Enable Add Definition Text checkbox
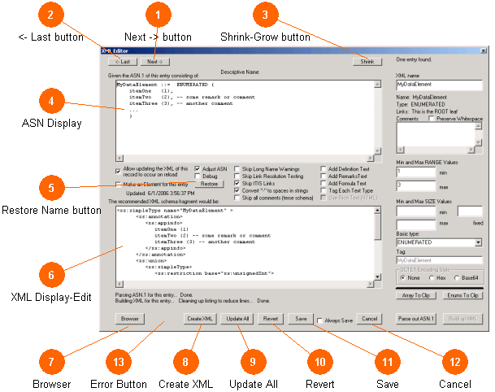This screenshot has height=392, width=495. coord(323,168)
